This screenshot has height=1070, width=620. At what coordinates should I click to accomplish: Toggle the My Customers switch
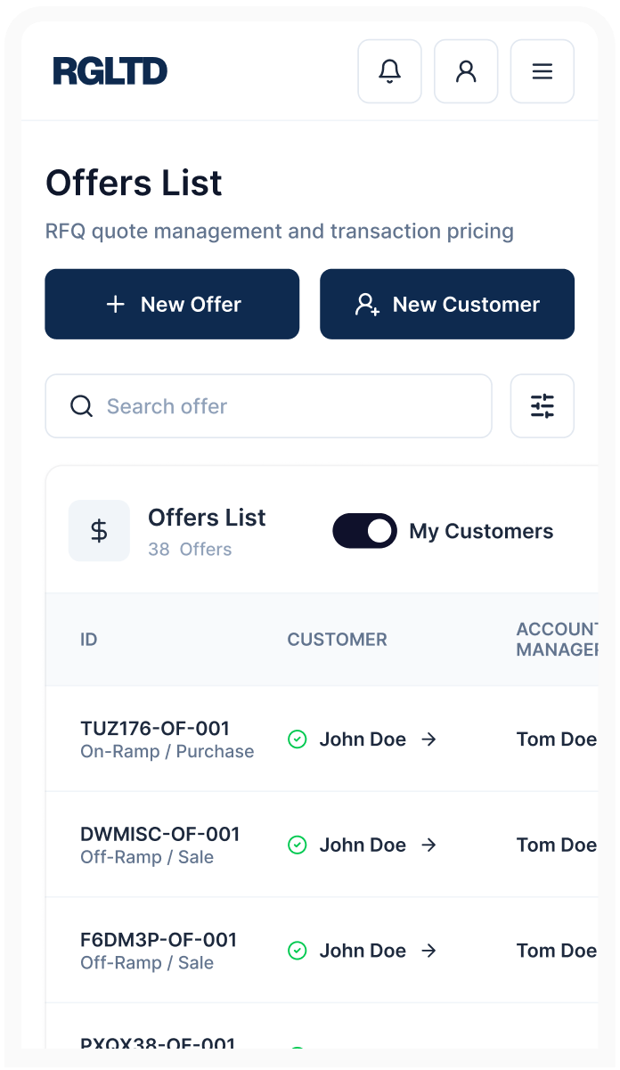364,531
